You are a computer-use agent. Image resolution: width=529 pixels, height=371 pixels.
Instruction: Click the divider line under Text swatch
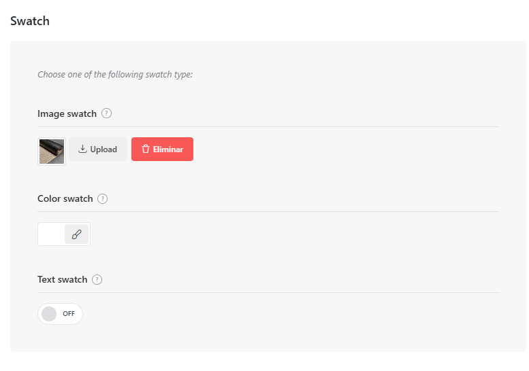click(x=268, y=293)
